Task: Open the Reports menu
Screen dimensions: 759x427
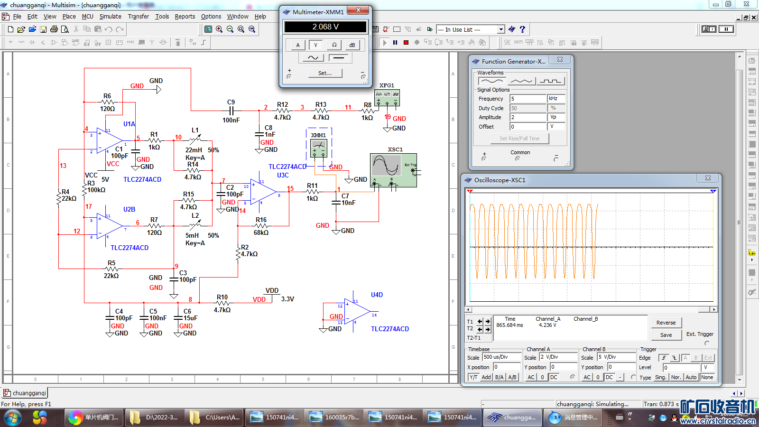Action: pyautogui.click(x=185, y=16)
